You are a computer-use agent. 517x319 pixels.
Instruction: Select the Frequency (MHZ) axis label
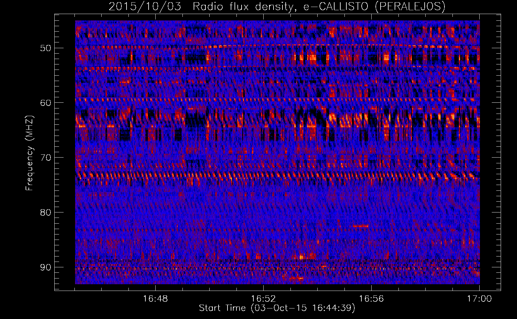coord(29,153)
